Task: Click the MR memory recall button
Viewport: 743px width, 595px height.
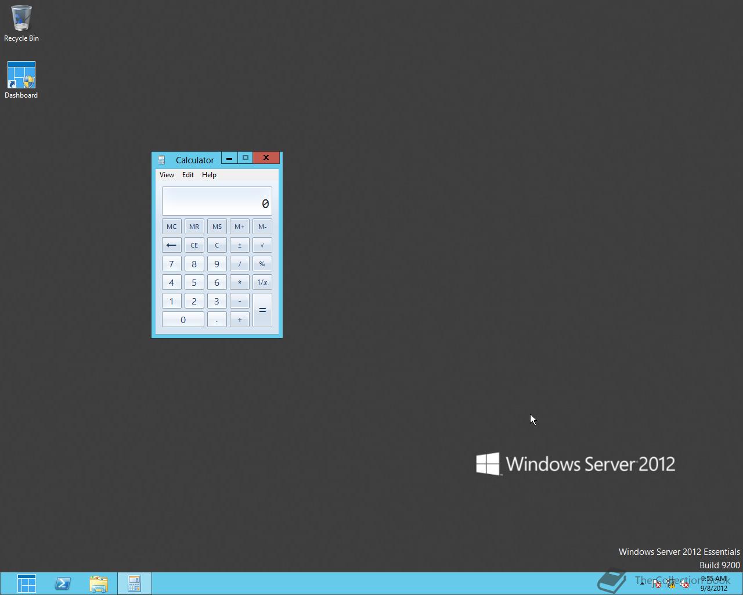Action: tap(194, 227)
